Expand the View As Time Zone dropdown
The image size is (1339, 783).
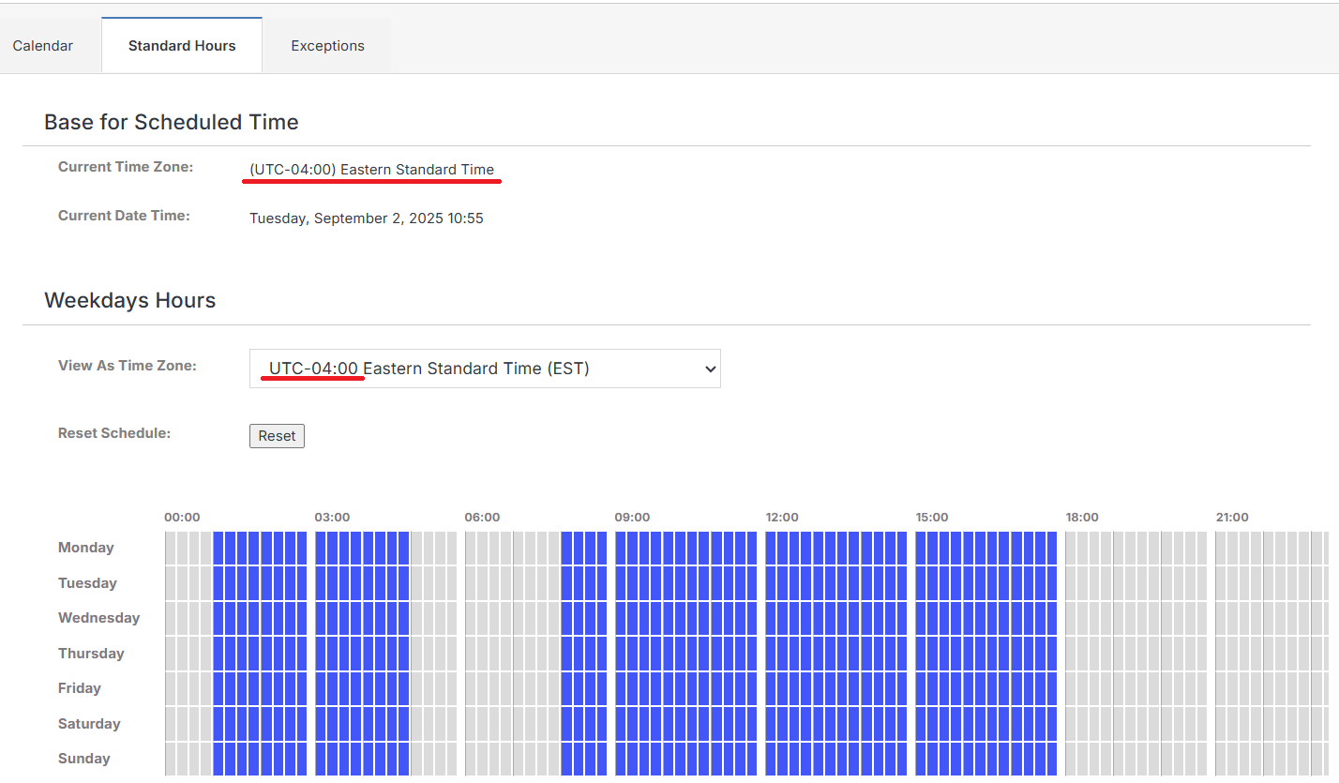(x=484, y=369)
